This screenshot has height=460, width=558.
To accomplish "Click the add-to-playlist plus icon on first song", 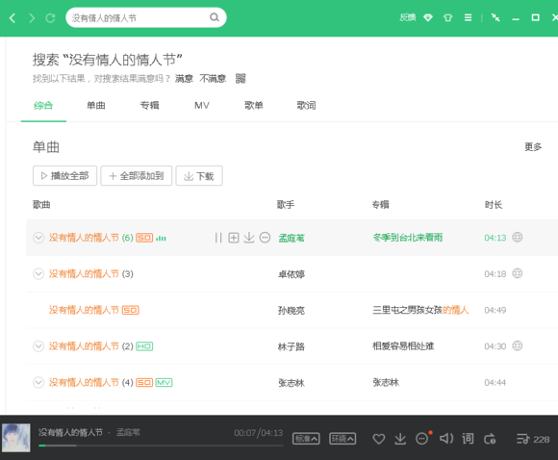I will 234,238.
